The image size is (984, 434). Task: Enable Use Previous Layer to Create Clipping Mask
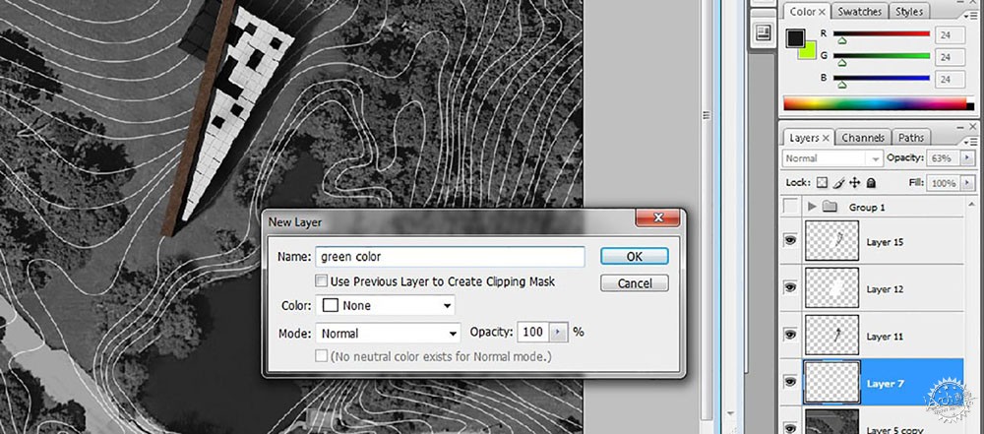coord(322,281)
